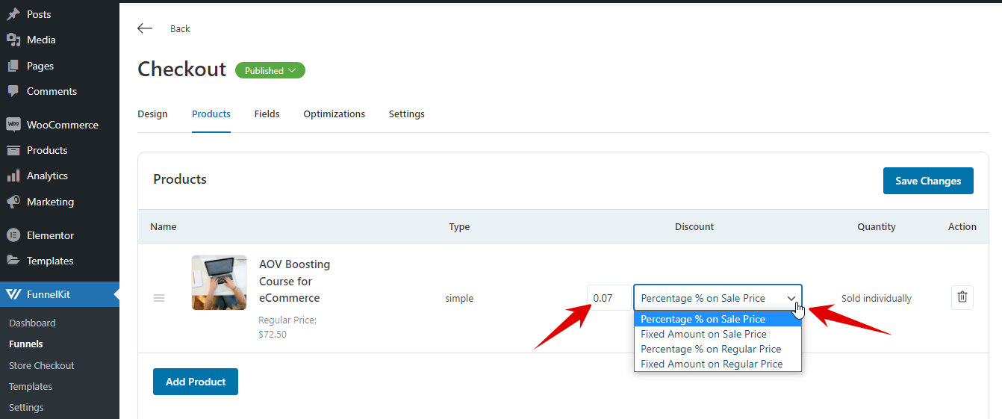Open FunnelKit Settings submenu link

[x=26, y=407]
